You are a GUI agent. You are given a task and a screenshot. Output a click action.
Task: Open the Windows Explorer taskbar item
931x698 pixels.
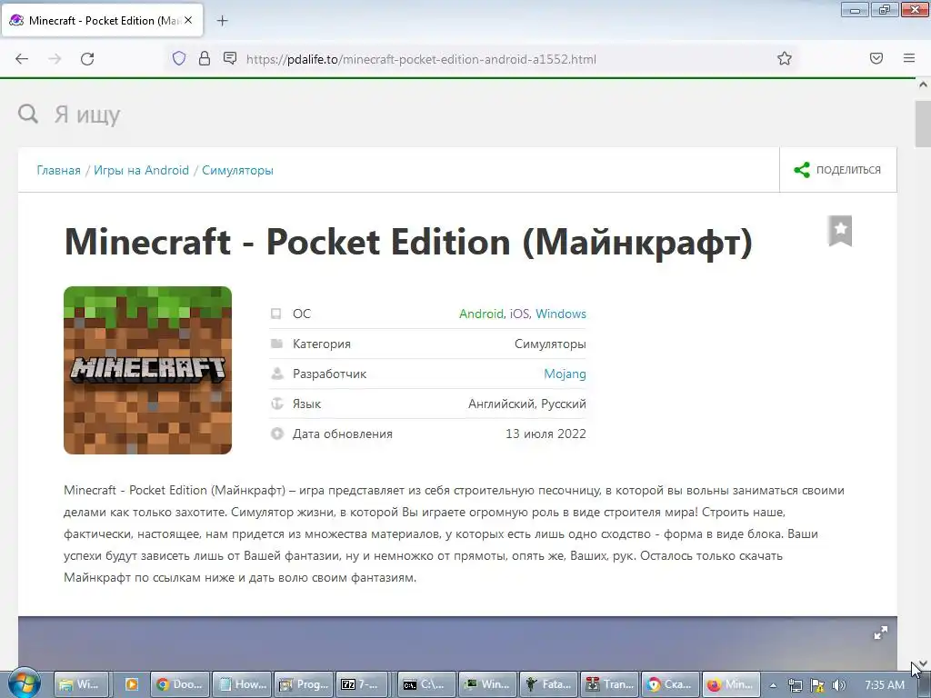point(81,684)
